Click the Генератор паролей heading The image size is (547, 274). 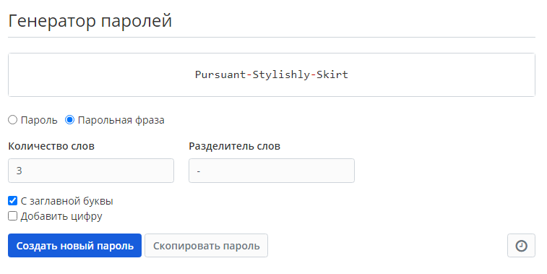click(90, 21)
